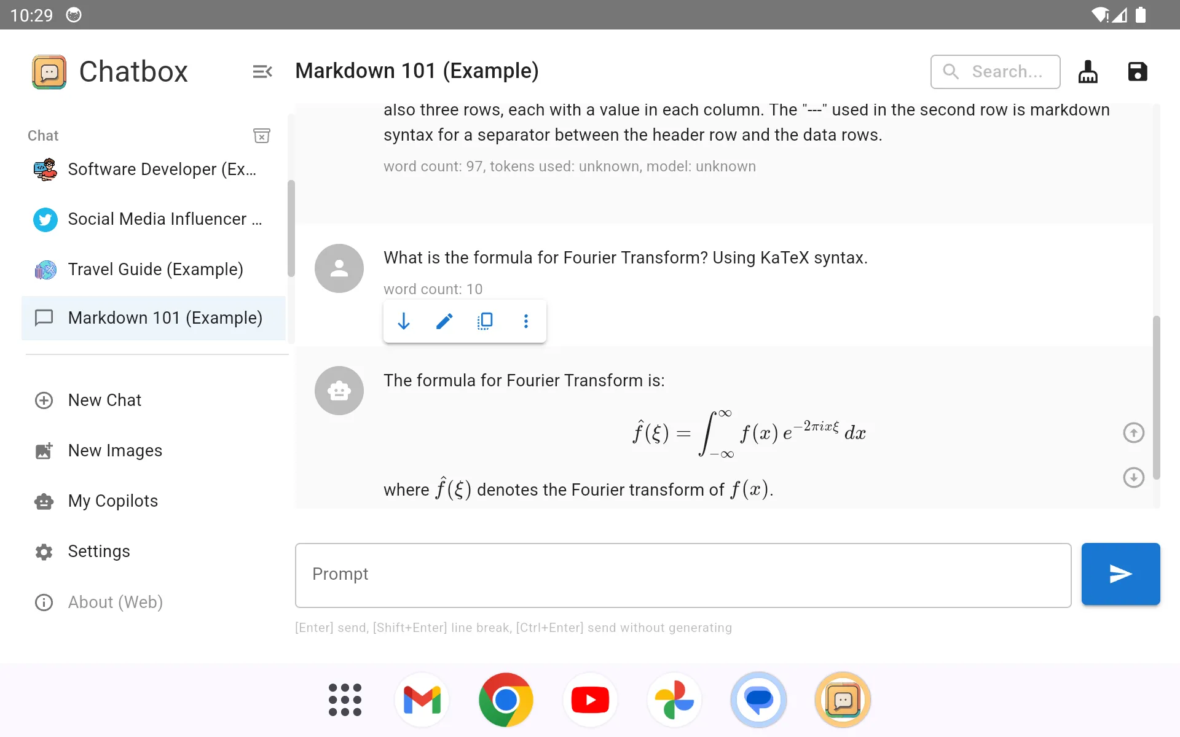Image resolution: width=1180 pixels, height=737 pixels.
Task: Click the Prompt input field
Action: (683, 574)
